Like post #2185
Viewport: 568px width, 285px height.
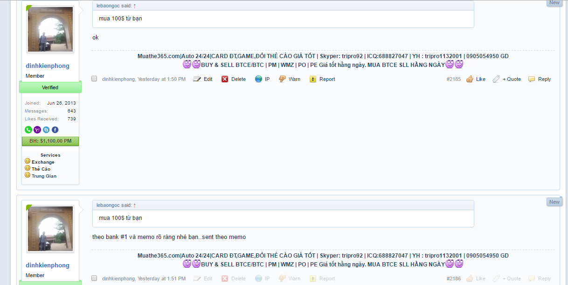tap(476, 79)
